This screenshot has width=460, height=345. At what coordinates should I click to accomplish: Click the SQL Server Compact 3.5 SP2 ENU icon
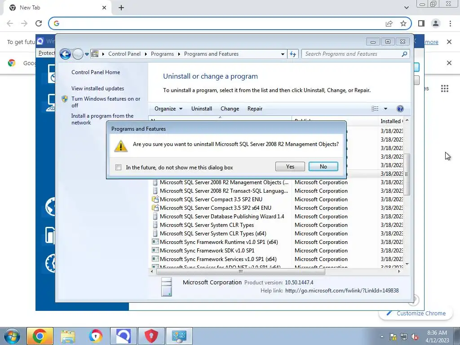pos(155,199)
